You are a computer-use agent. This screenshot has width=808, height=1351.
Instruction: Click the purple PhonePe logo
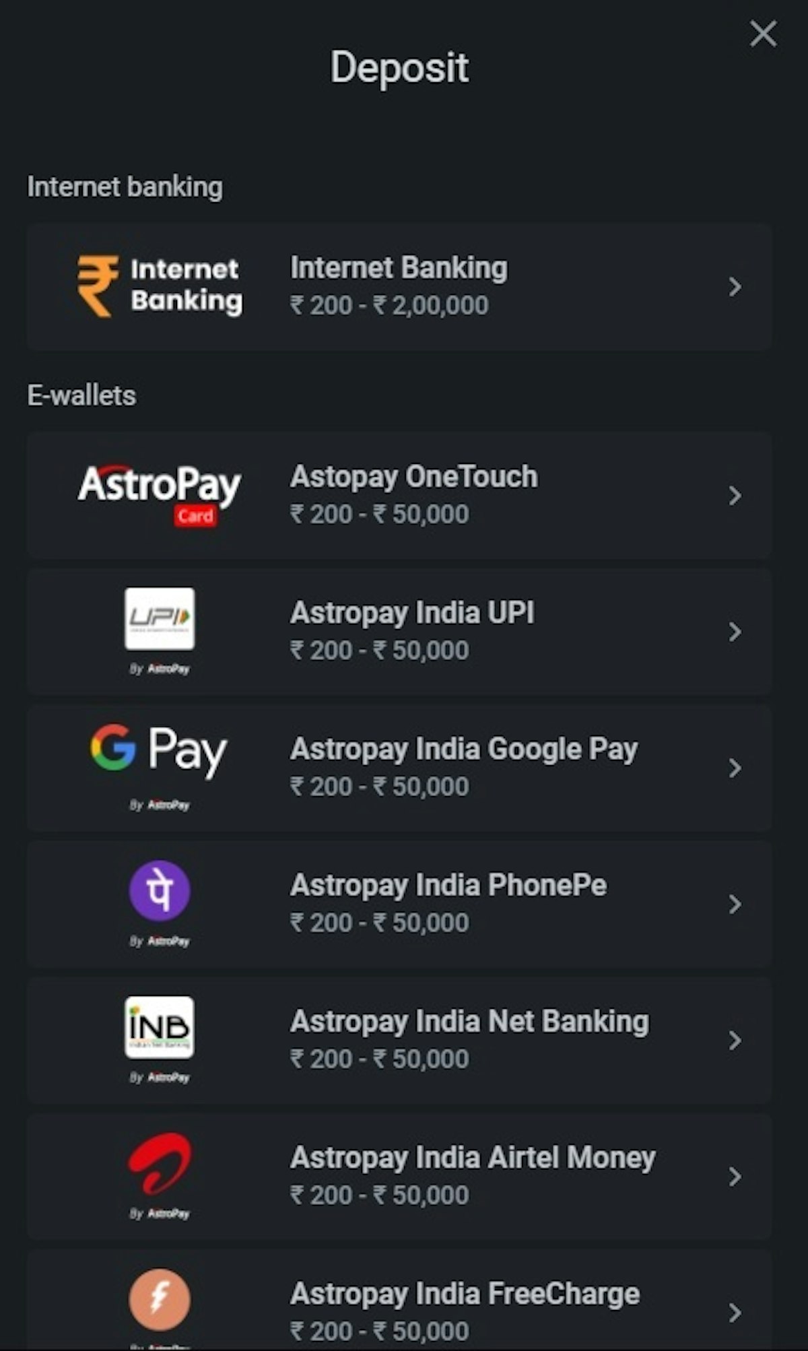pyautogui.click(x=160, y=890)
